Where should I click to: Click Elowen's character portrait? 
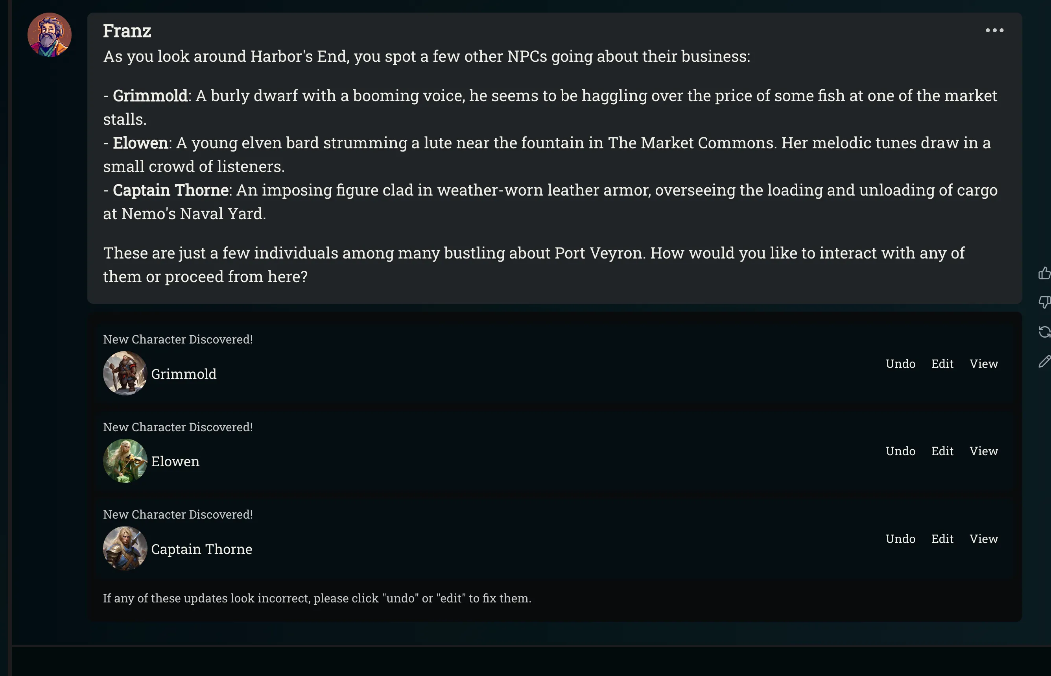(125, 461)
